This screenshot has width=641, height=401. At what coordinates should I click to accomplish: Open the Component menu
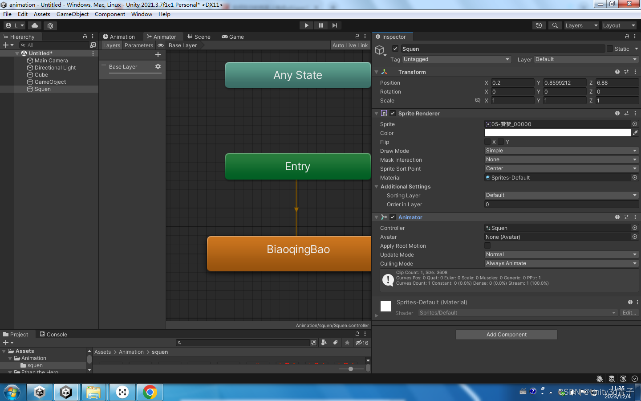110,14
